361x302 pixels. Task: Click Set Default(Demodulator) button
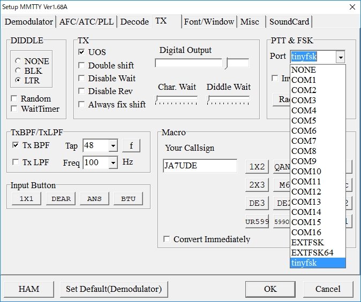point(114,289)
